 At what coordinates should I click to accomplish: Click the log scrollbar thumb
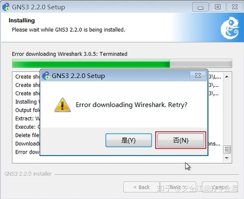coord(227,149)
